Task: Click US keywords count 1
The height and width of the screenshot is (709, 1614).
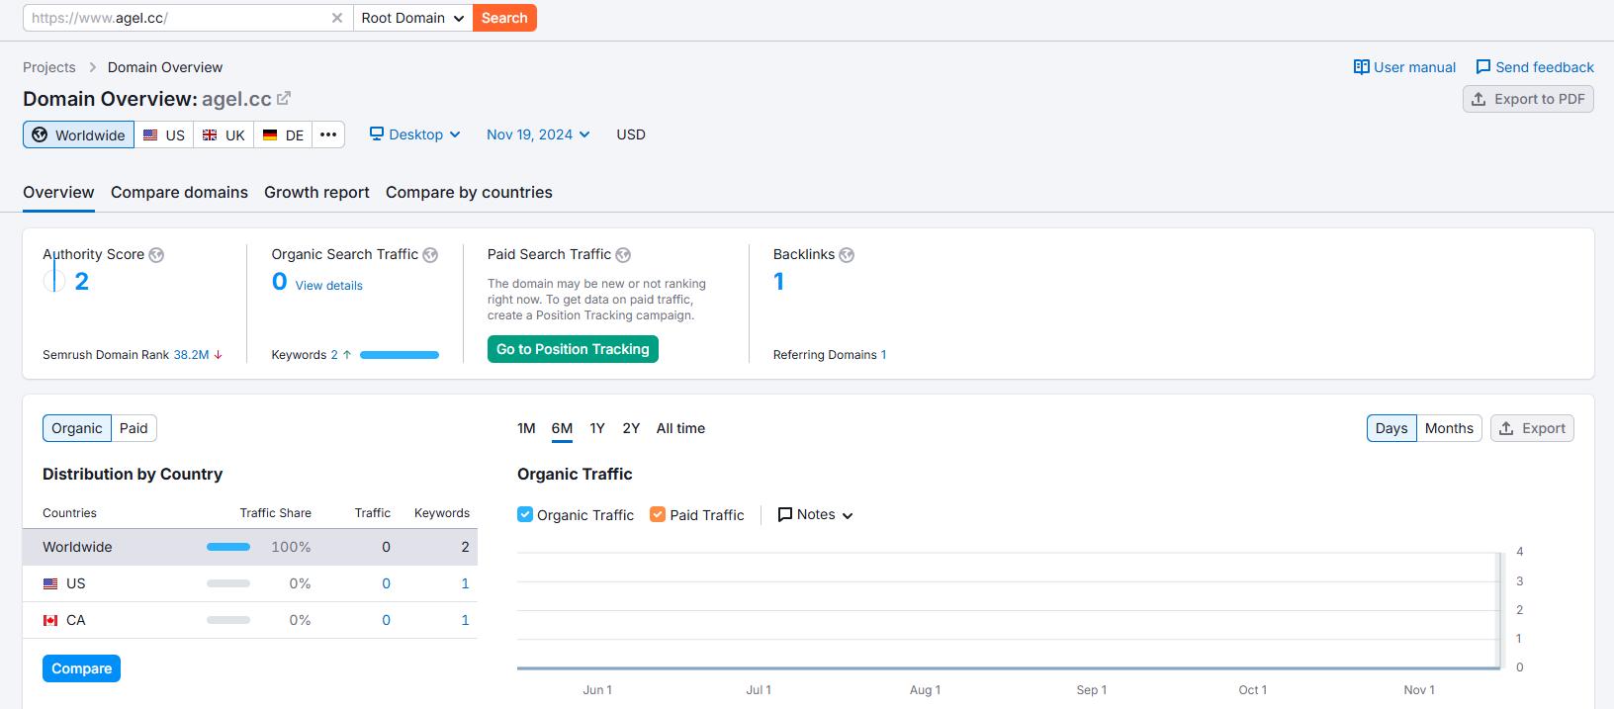Action: (x=465, y=583)
